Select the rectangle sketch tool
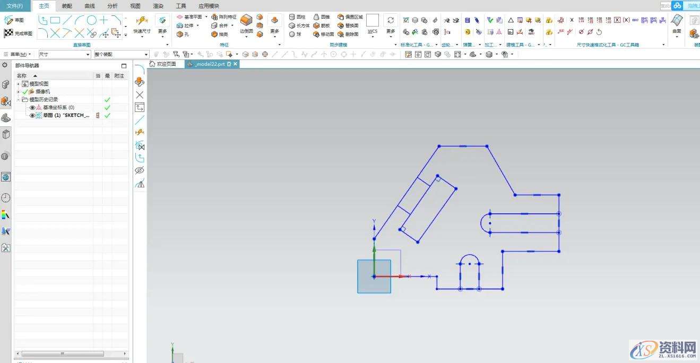 [55, 20]
